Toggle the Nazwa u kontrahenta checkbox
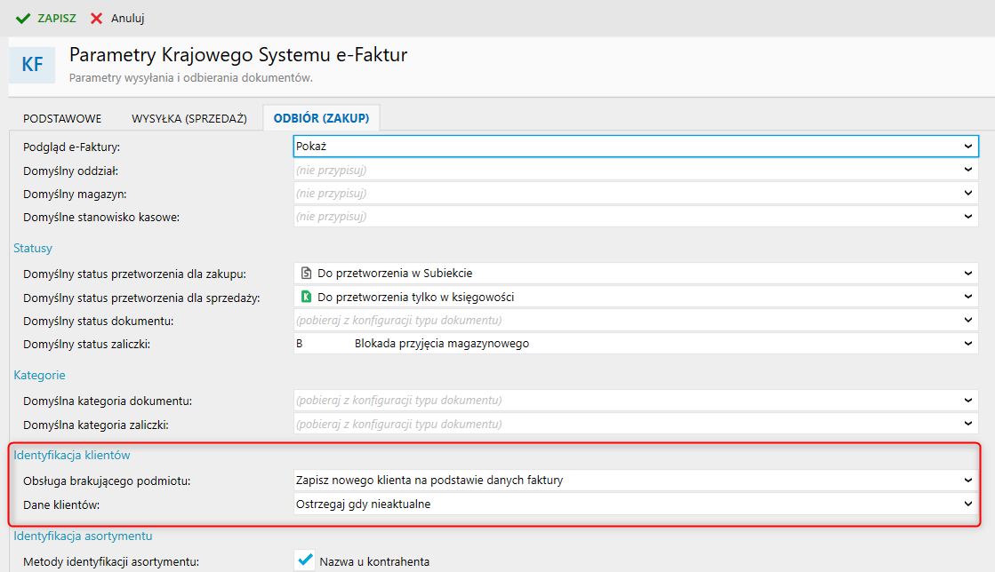 coord(305,560)
